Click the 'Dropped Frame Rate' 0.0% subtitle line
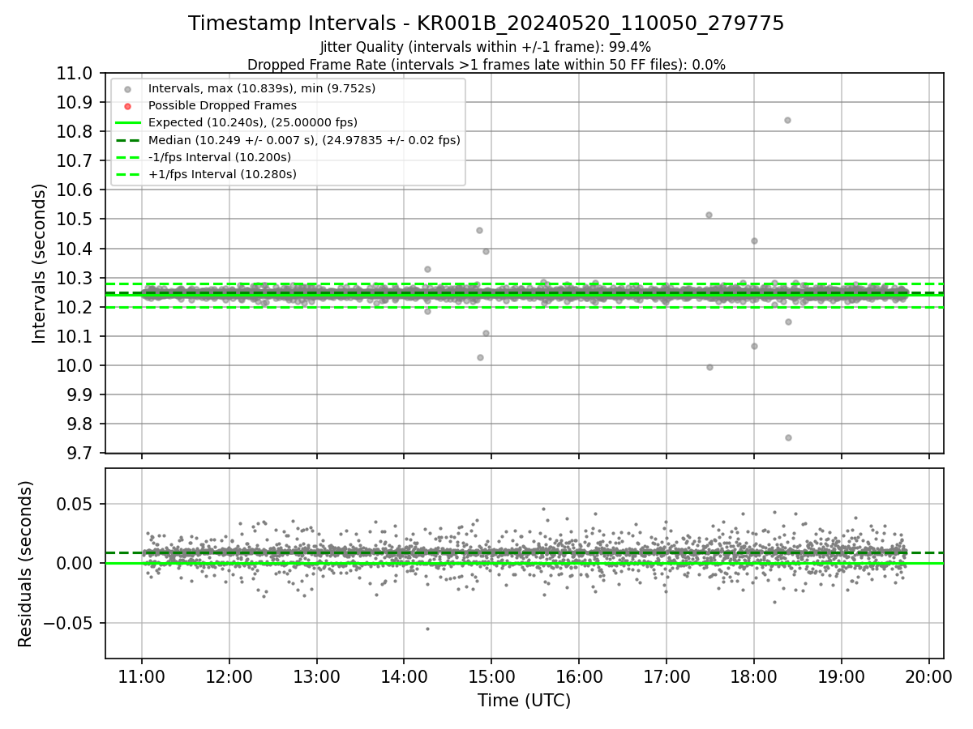The height and width of the screenshot is (729, 973). pos(486,64)
